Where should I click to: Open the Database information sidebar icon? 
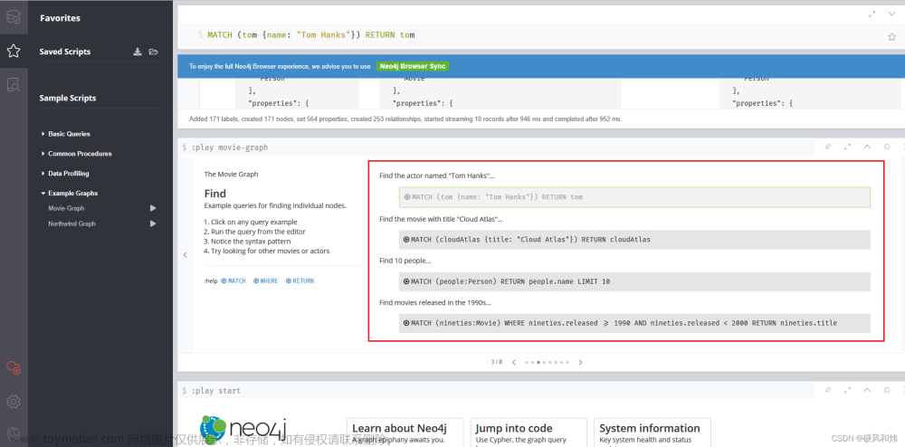pos(14,17)
